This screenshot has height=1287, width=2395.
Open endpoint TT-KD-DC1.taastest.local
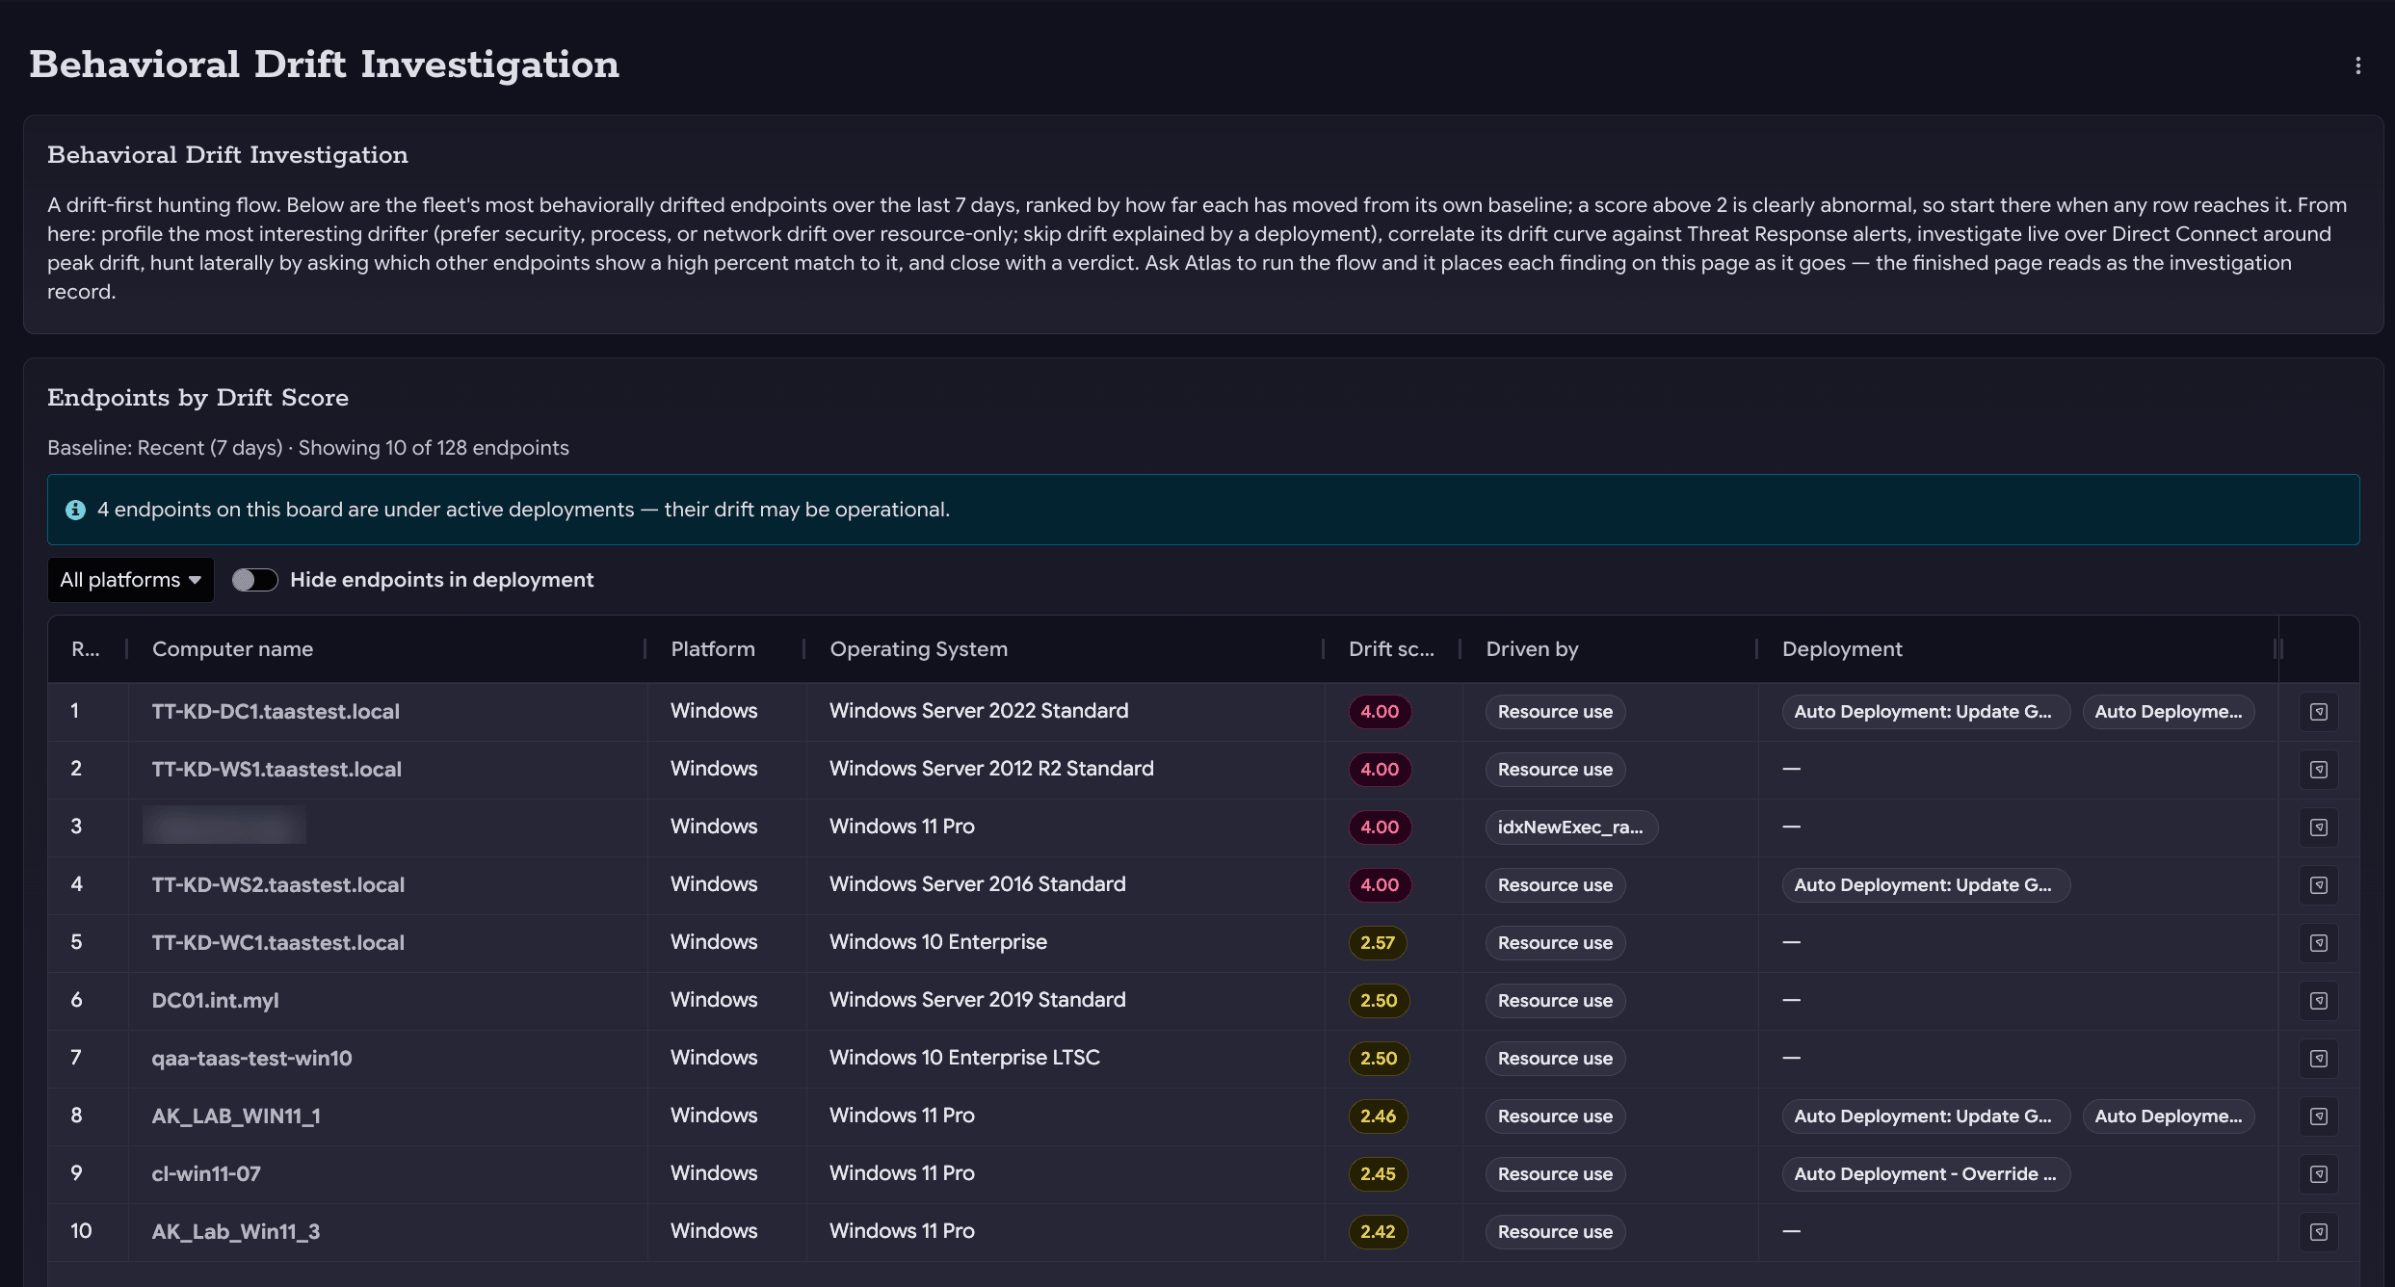point(276,712)
